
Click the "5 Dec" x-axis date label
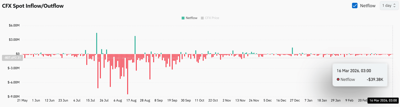tap(267, 100)
